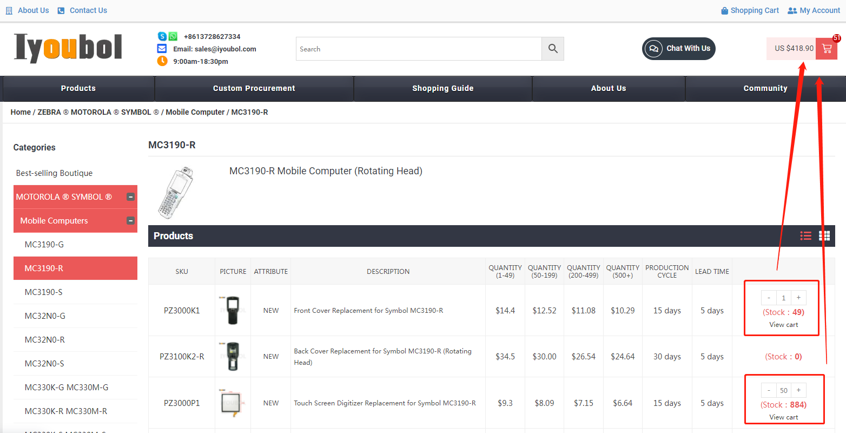Decrease quantity for PZ3000K1
Image resolution: width=846 pixels, height=433 pixels.
tap(769, 298)
